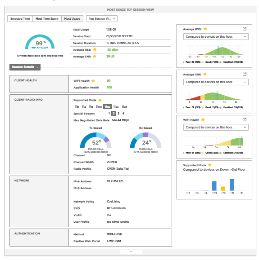Select the 11ax supported mode
Screen dimensions: 259x260
pos(124,106)
